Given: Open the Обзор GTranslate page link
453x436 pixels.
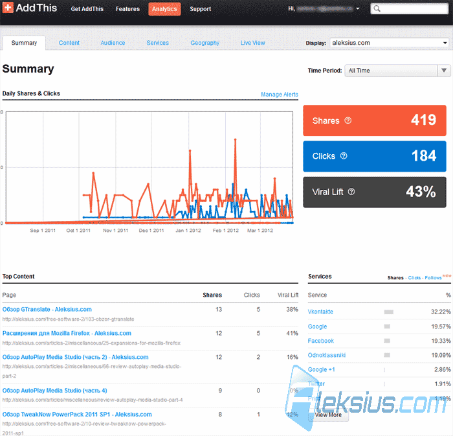Looking at the screenshot, I should tap(47, 310).
